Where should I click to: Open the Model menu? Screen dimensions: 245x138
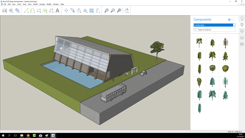(35, 4)
